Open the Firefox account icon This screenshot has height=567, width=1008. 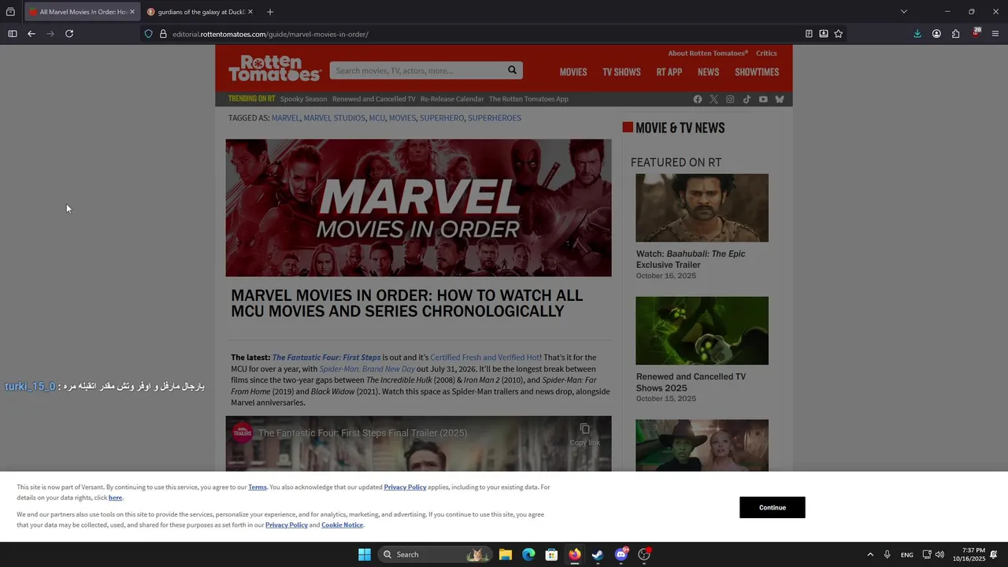pyautogui.click(x=936, y=34)
